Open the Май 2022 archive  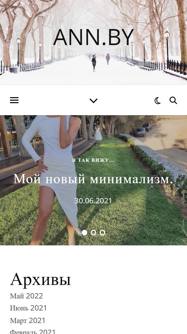click(26, 296)
